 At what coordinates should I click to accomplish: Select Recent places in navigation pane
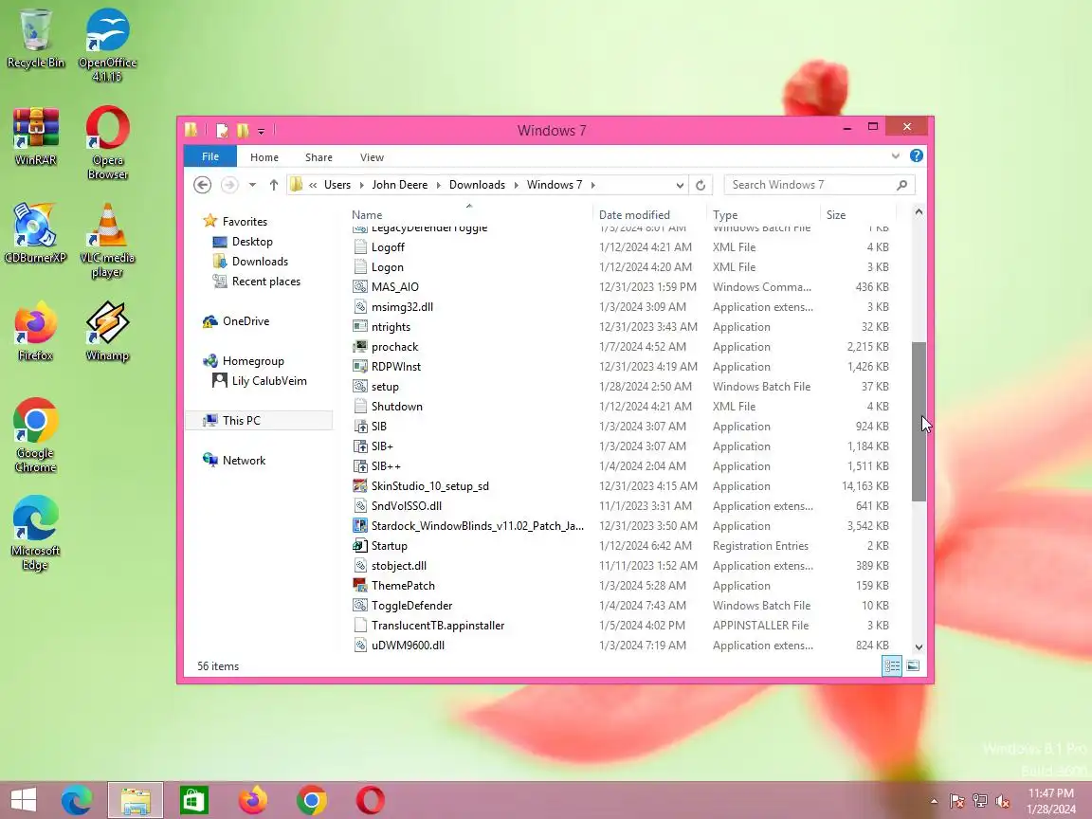[266, 282]
